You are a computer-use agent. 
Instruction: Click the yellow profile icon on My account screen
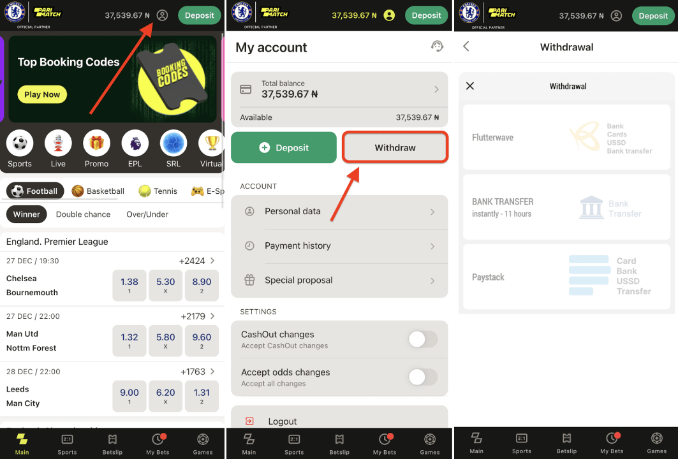(x=389, y=15)
